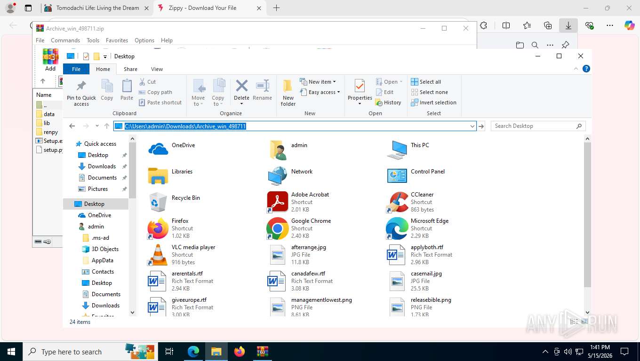Click the Up one level arrow
The height and width of the screenshot is (361, 640).
point(107,126)
